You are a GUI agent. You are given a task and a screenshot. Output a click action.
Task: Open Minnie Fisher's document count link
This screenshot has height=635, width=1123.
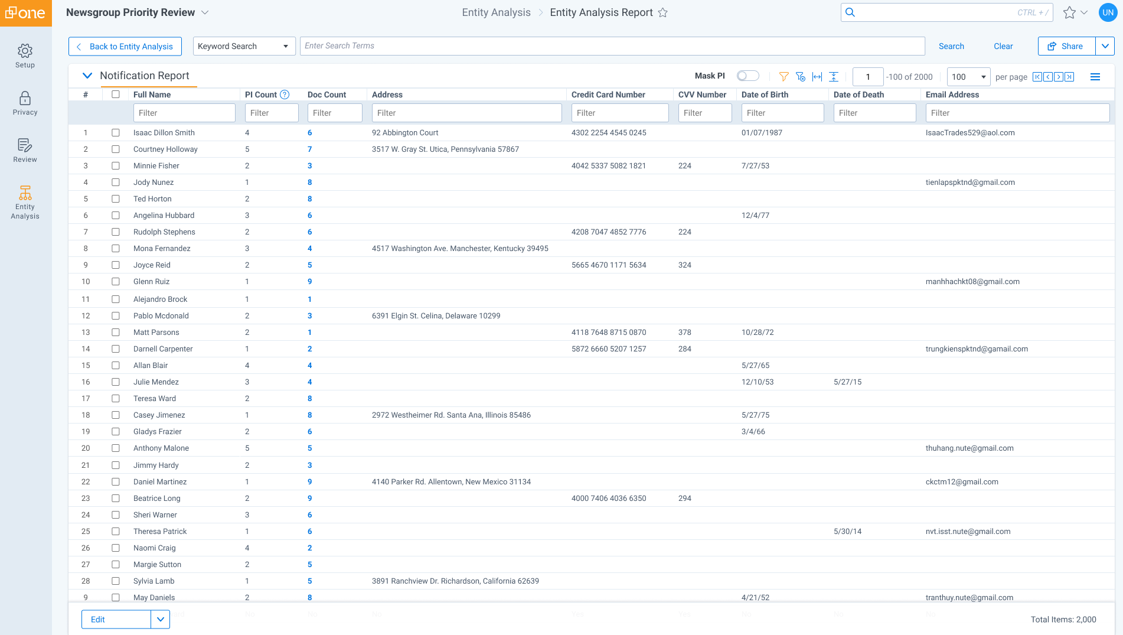click(309, 165)
